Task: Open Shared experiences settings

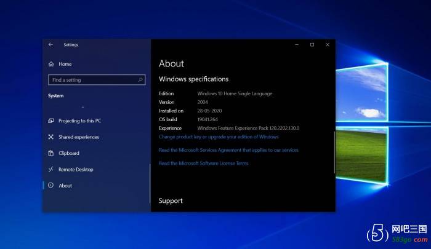Action: pyautogui.click(x=79, y=137)
